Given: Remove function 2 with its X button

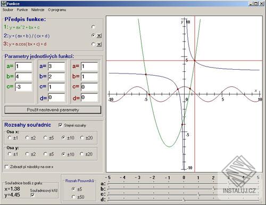Looking at the screenshot, I should pyautogui.click(x=99, y=36).
